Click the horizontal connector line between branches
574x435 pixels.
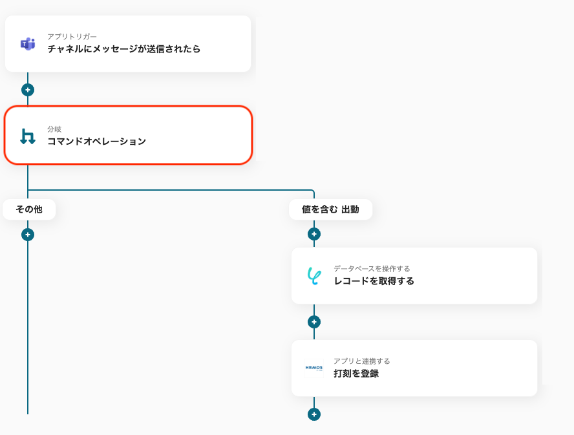tap(171, 190)
